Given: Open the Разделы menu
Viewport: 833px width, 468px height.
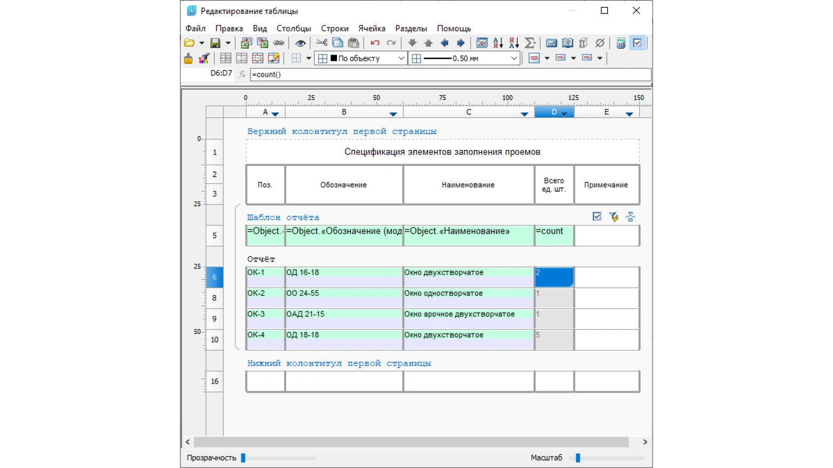Looking at the screenshot, I should [411, 28].
